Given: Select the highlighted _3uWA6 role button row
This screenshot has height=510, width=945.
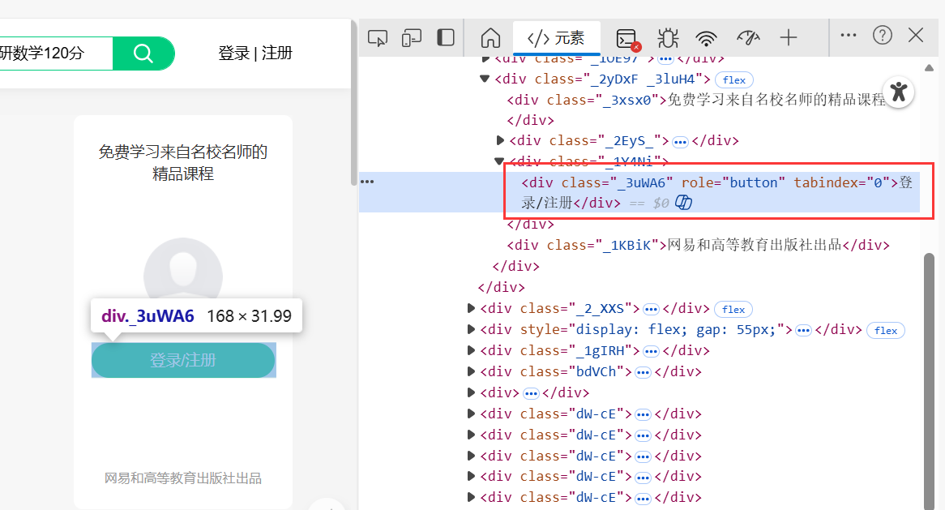Looking at the screenshot, I should click(639, 192).
